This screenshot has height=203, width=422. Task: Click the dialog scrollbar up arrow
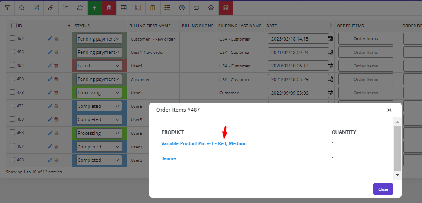click(397, 122)
